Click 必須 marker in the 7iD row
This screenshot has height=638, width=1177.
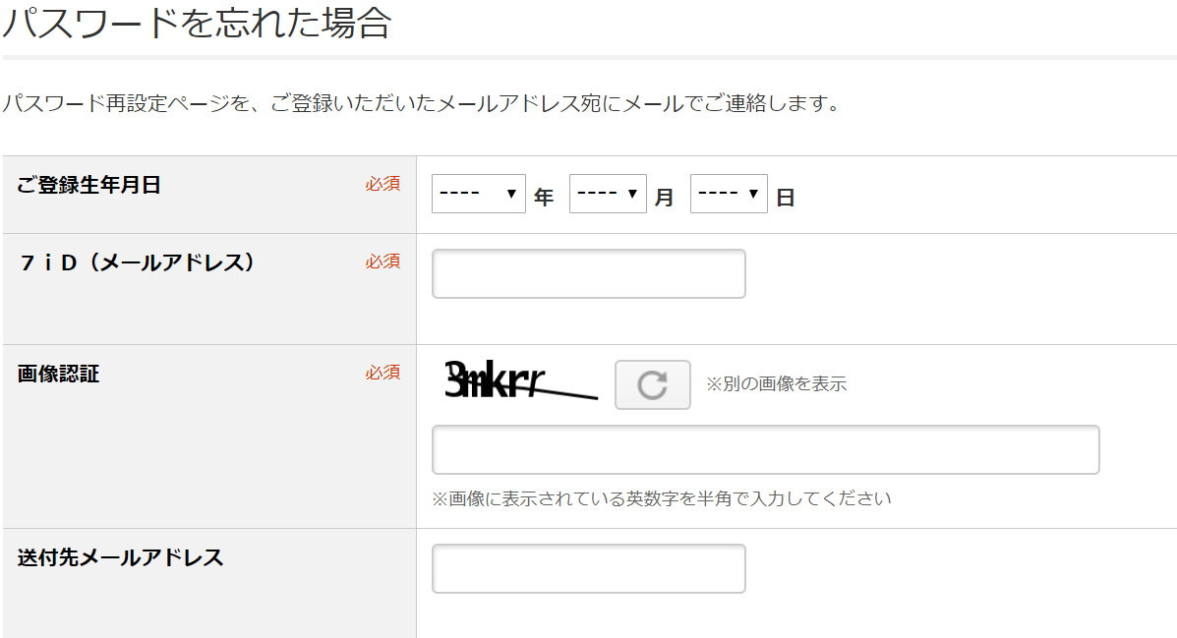point(383,261)
